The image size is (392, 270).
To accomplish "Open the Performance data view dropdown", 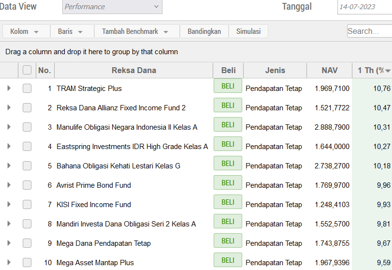I will (x=112, y=7).
